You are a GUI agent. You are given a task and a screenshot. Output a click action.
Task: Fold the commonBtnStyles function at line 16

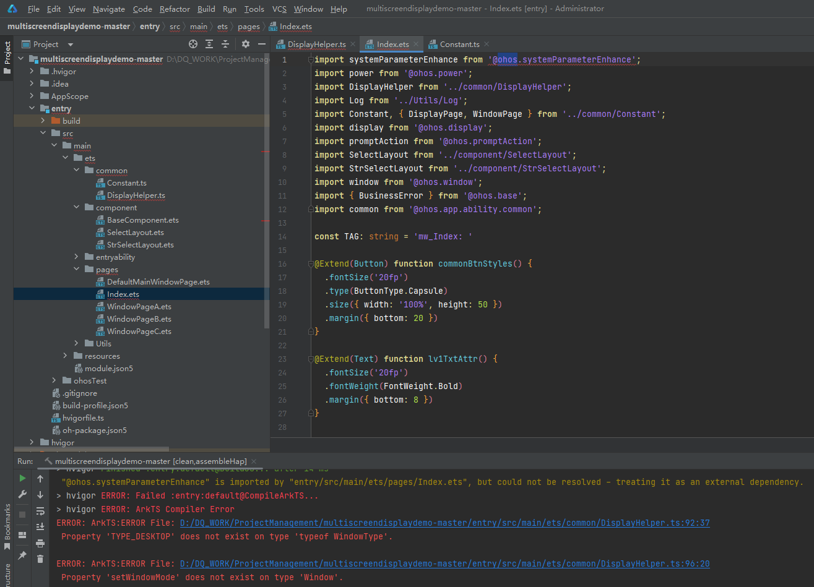pos(310,264)
